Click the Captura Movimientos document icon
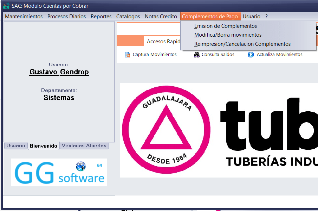The image size is (318, 211). 128,55
